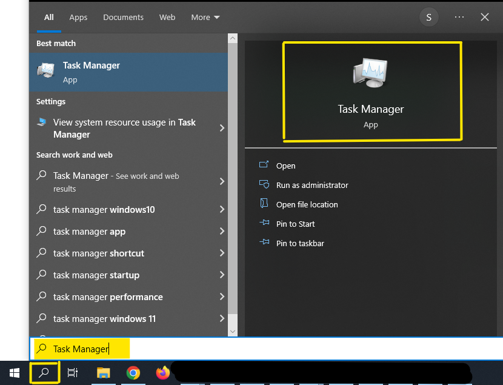This screenshot has width=503, height=385.
Task: Click the Pin to Start pin icon
Action: click(x=264, y=223)
